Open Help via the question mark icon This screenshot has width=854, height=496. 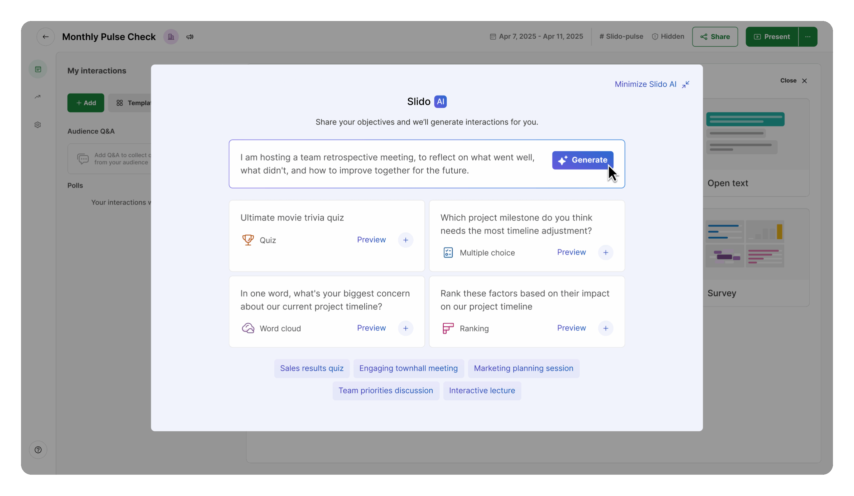click(38, 450)
